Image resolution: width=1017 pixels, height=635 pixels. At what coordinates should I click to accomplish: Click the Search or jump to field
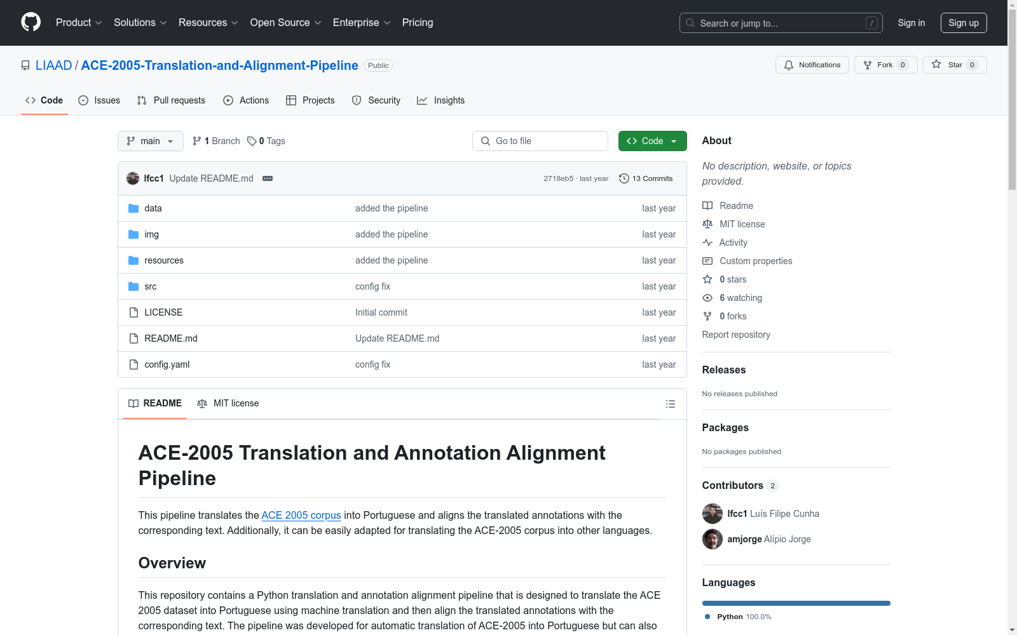(781, 23)
